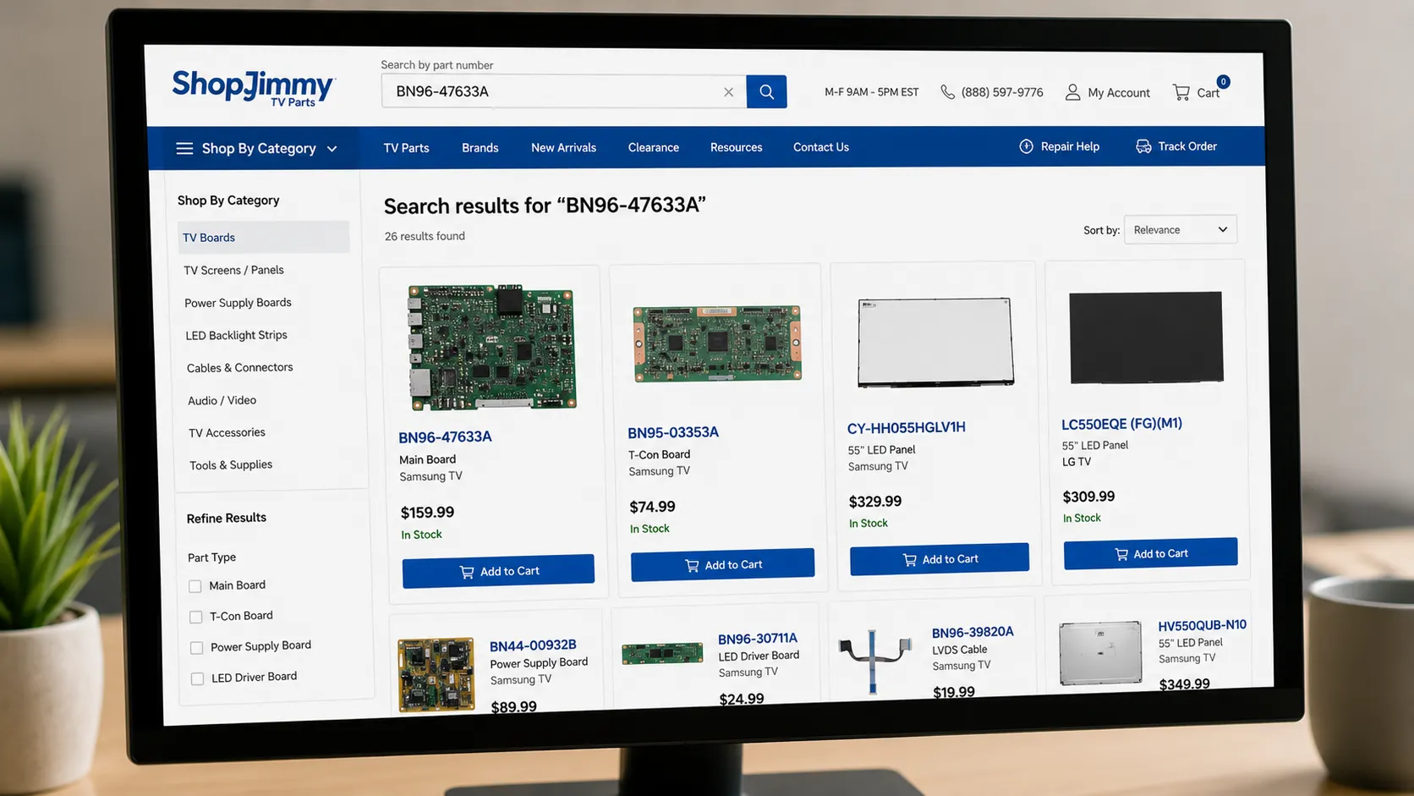Click cart icon on BN95-03353A Add to Cart
Image resolution: width=1414 pixels, height=796 pixels.
tap(692, 565)
